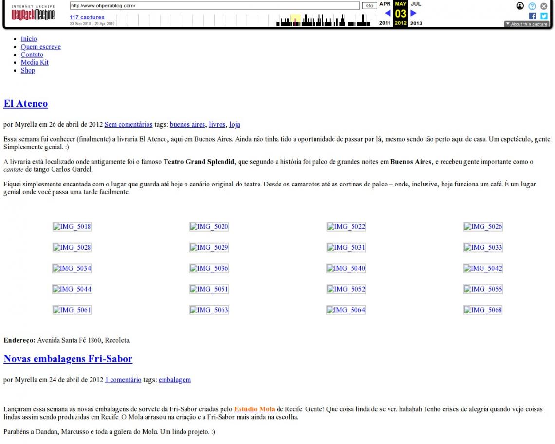
Task: Open thumbnail IMG_5034
Action: tap(72, 268)
